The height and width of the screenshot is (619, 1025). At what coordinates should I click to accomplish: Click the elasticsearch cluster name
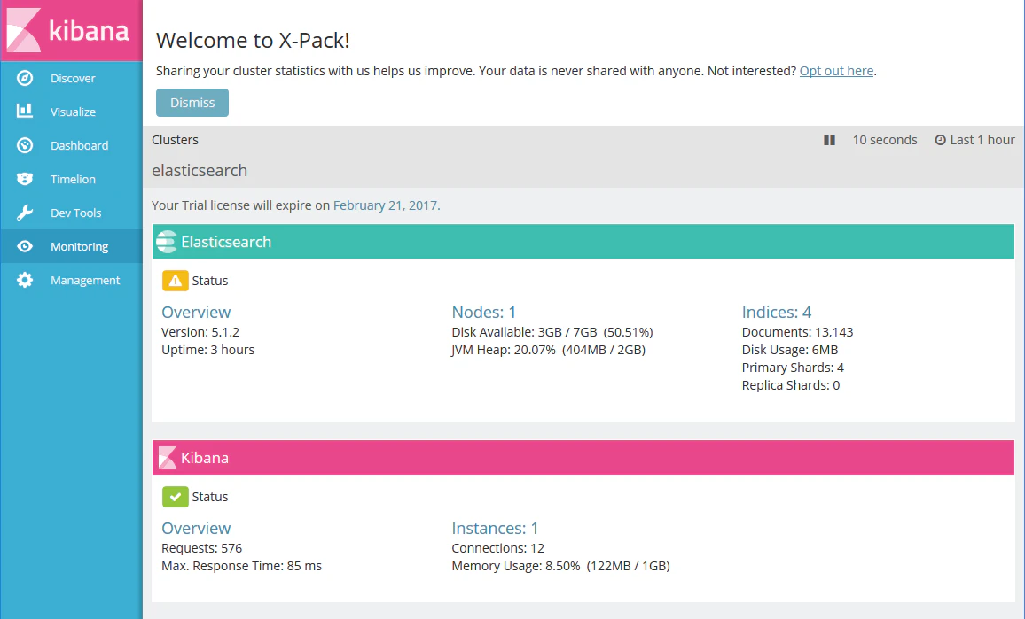(x=200, y=170)
